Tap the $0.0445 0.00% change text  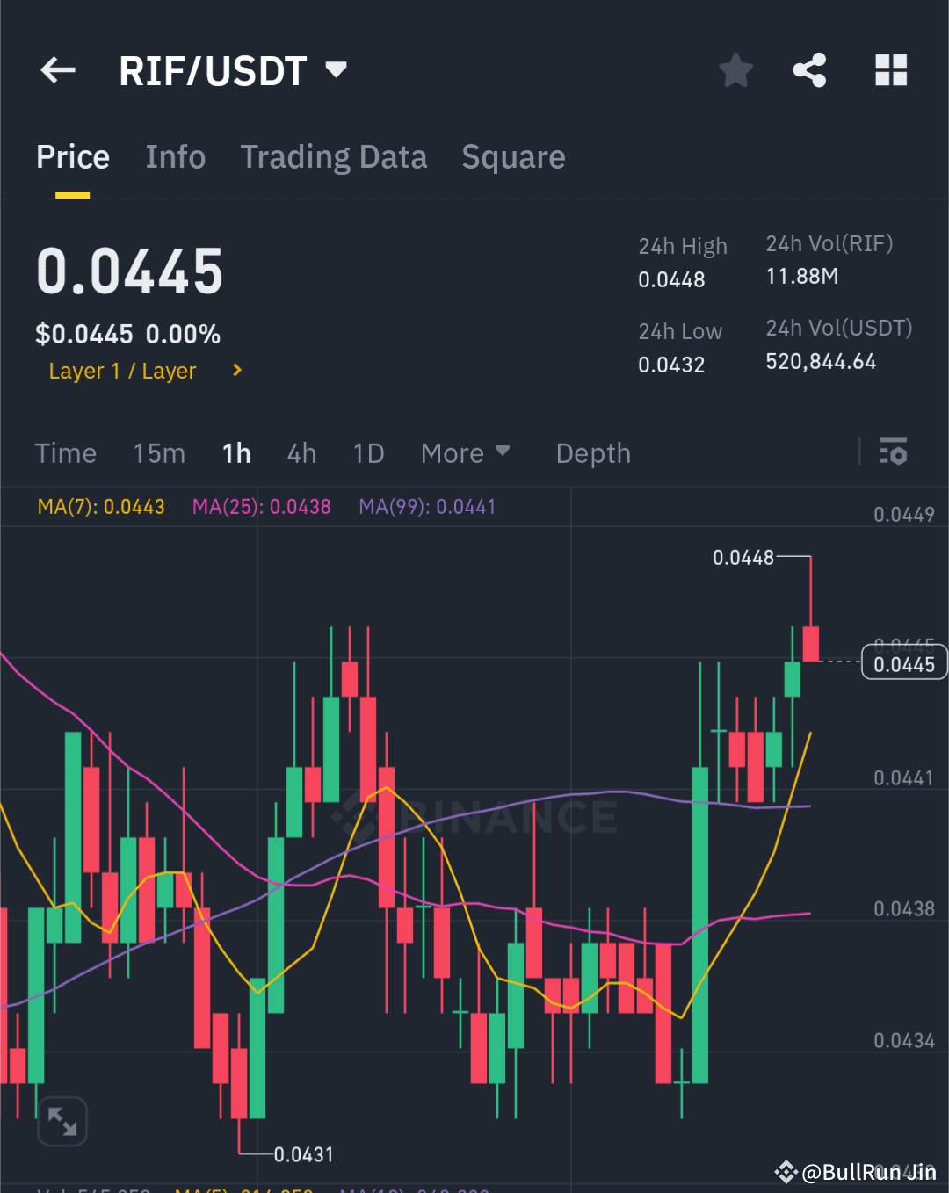pos(127,334)
